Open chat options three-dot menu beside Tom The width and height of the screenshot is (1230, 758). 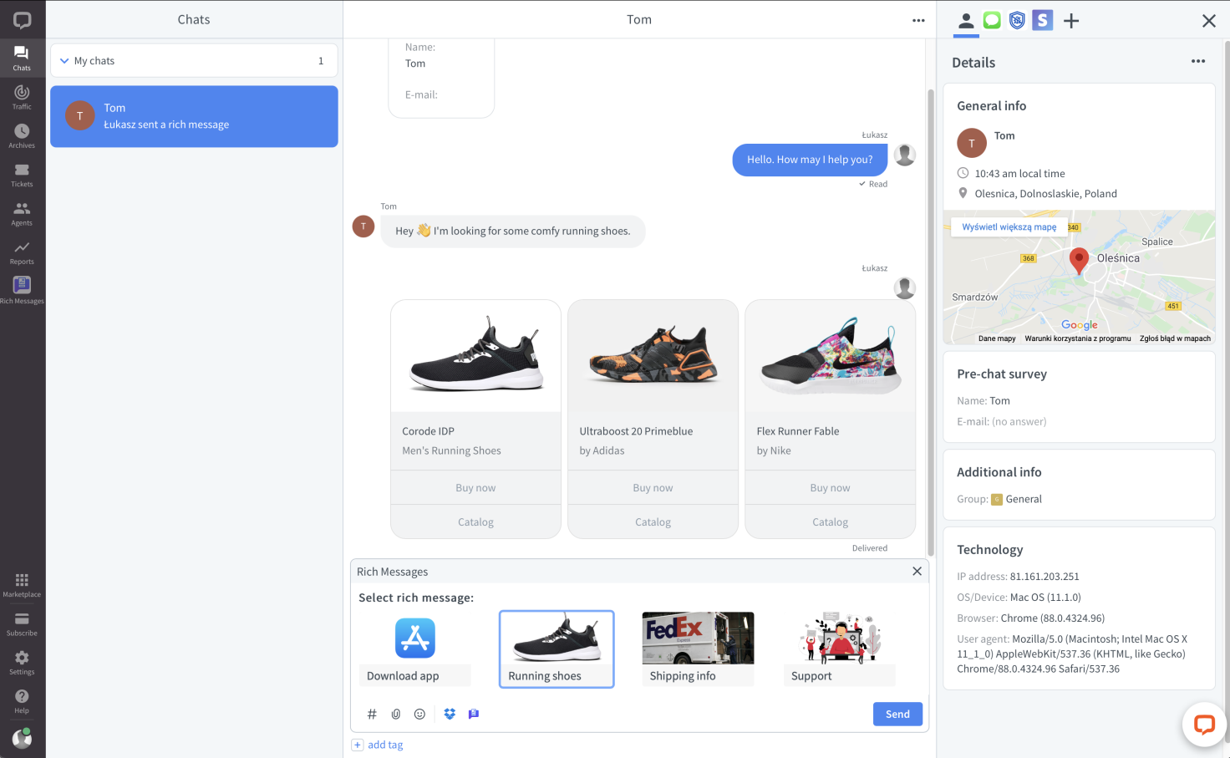click(918, 20)
